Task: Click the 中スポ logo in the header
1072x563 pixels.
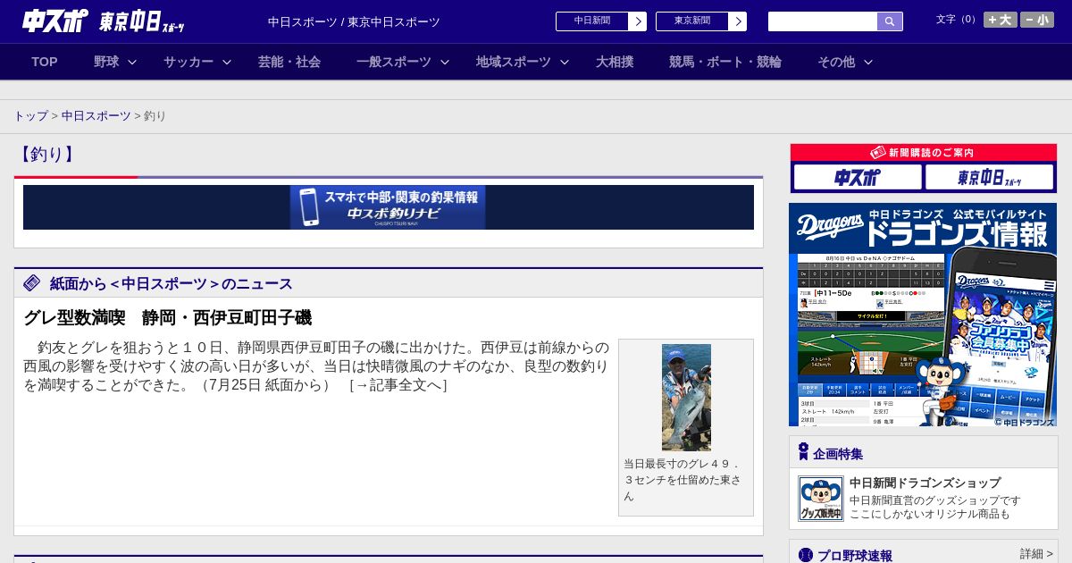Action: point(54,21)
